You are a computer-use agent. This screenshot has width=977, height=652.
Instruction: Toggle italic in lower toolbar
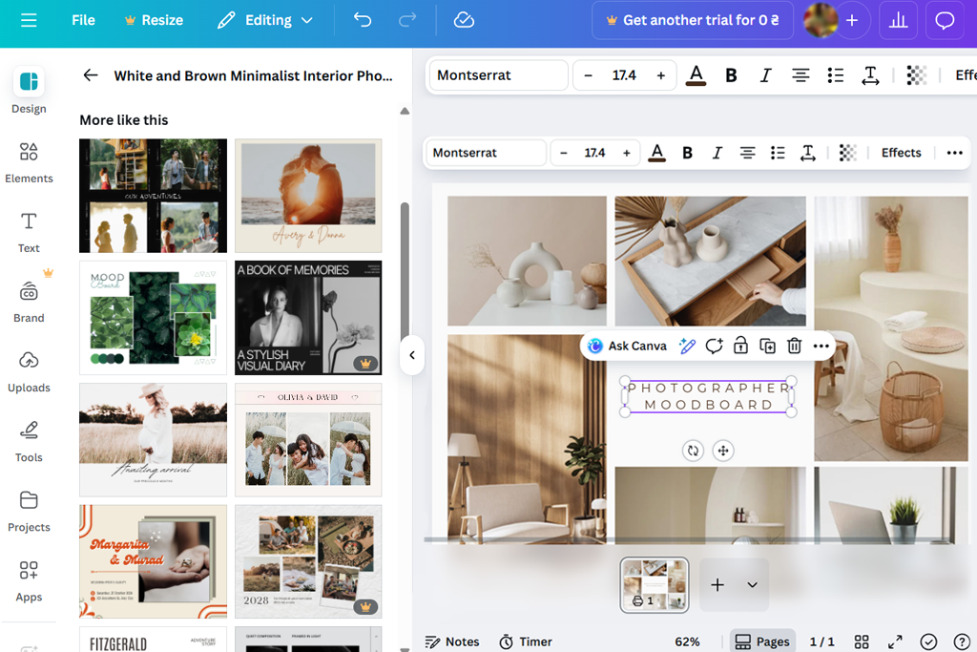717,153
